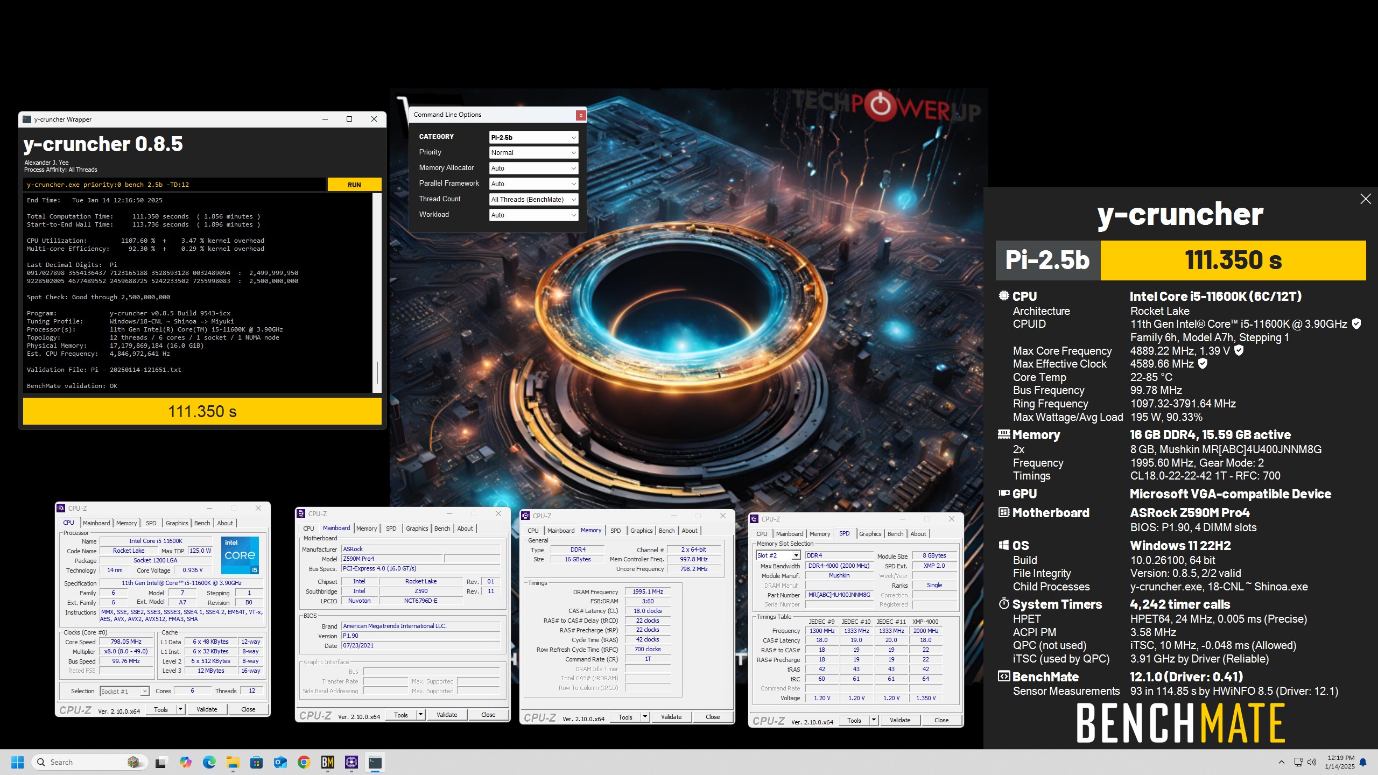Click the '1995.1 MHz' DRAM Frequency value
This screenshot has width=1378, height=775.
[648, 592]
